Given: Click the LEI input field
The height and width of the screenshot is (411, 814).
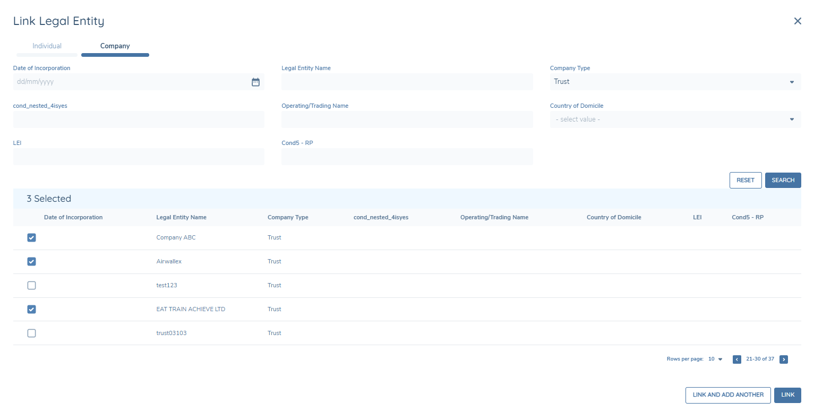Looking at the screenshot, I should (x=138, y=156).
